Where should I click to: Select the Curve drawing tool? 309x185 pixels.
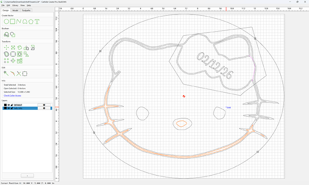tap(25, 21)
